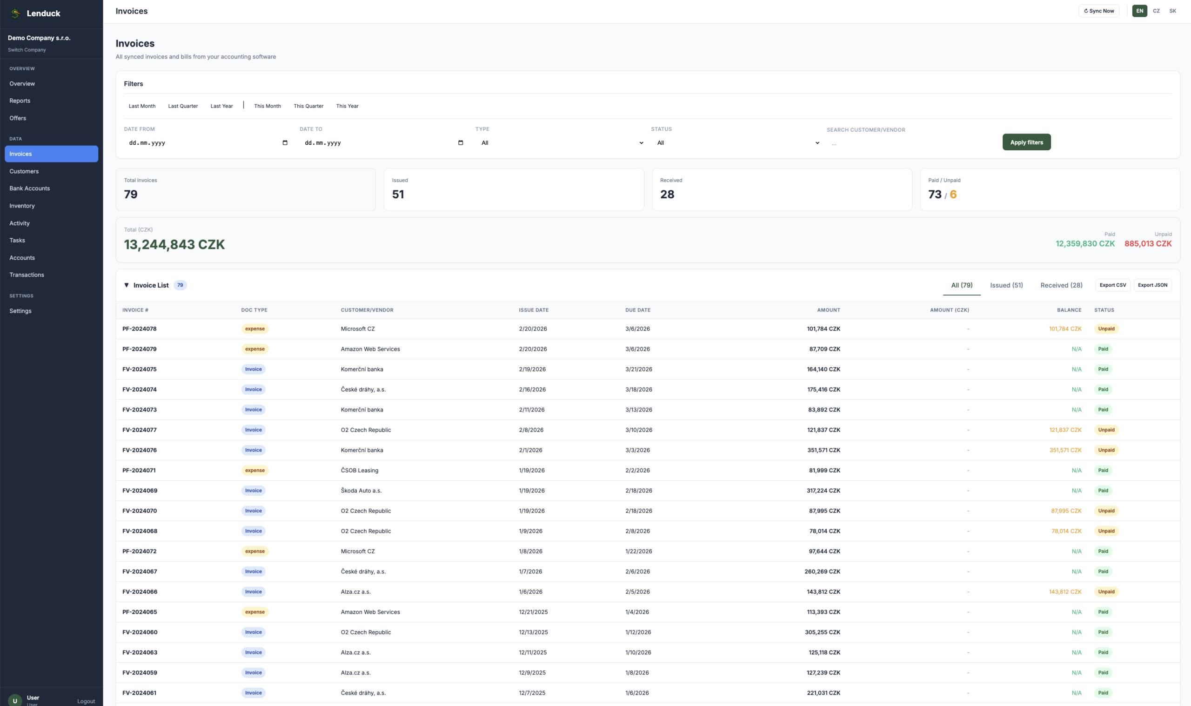Image resolution: width=1191 pixels, height=706 pixels.
Task: Collapse the Invoice List section triangle
Action: [x=127, y=285]
